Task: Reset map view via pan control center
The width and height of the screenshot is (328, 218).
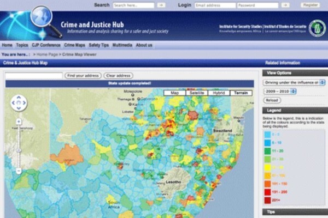Action: (19, 102)
